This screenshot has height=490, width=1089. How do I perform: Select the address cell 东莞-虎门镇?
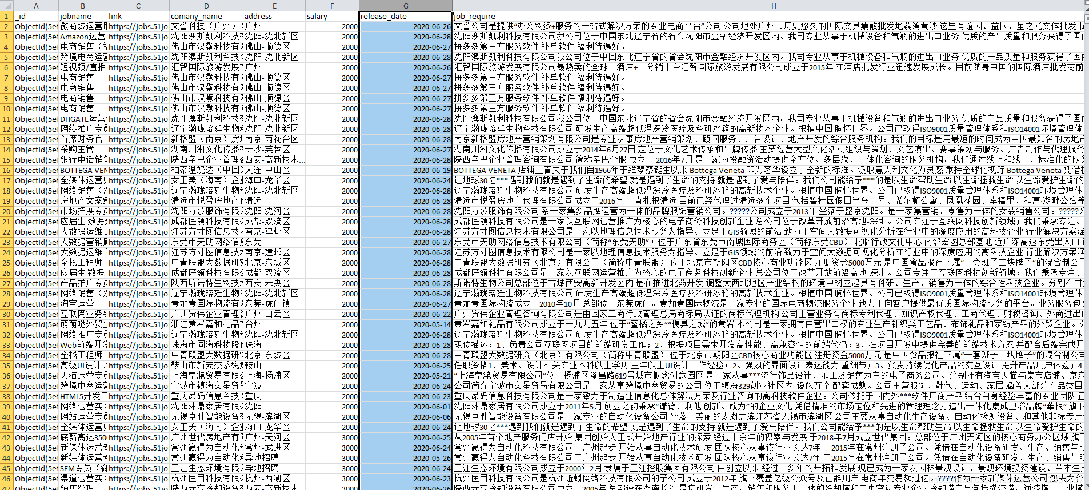pyautogui.click(x=274, y=304)
